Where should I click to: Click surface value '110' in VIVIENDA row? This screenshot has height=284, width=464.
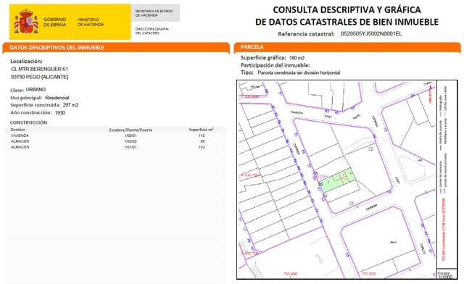tap(202, 135)
